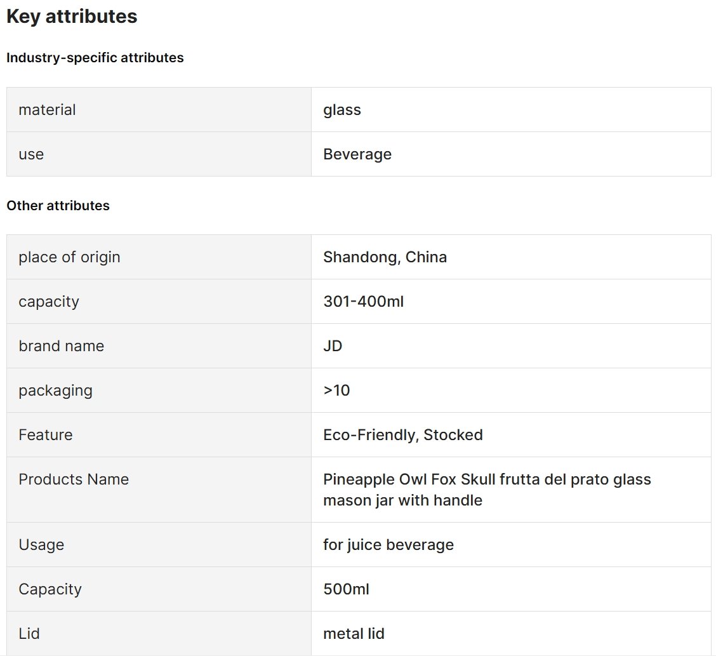This screenshot has width=716, height=656.
Task: Click the for juice beverage usage value
Action: pyautogui.click(x=388, y=544)
